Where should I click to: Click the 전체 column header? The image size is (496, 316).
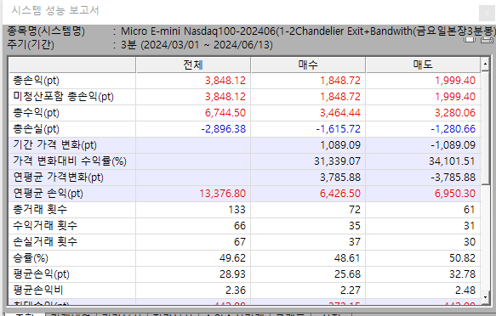(193, 65)
